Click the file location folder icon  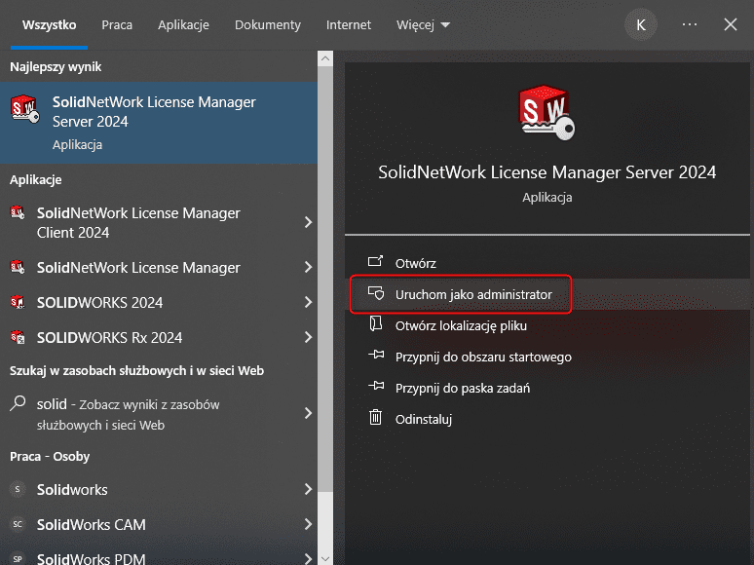(x=376, y=323)
